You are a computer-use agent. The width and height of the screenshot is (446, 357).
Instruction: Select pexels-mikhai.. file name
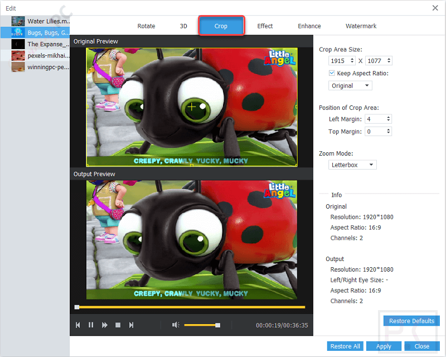[x=49, y=56]
